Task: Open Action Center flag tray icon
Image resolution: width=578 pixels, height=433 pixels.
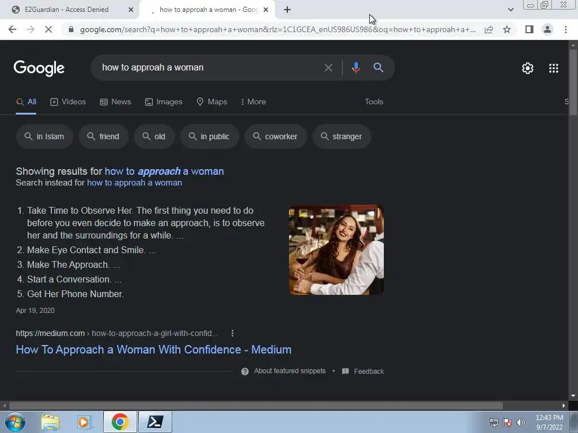Action: tap(507, 422)
